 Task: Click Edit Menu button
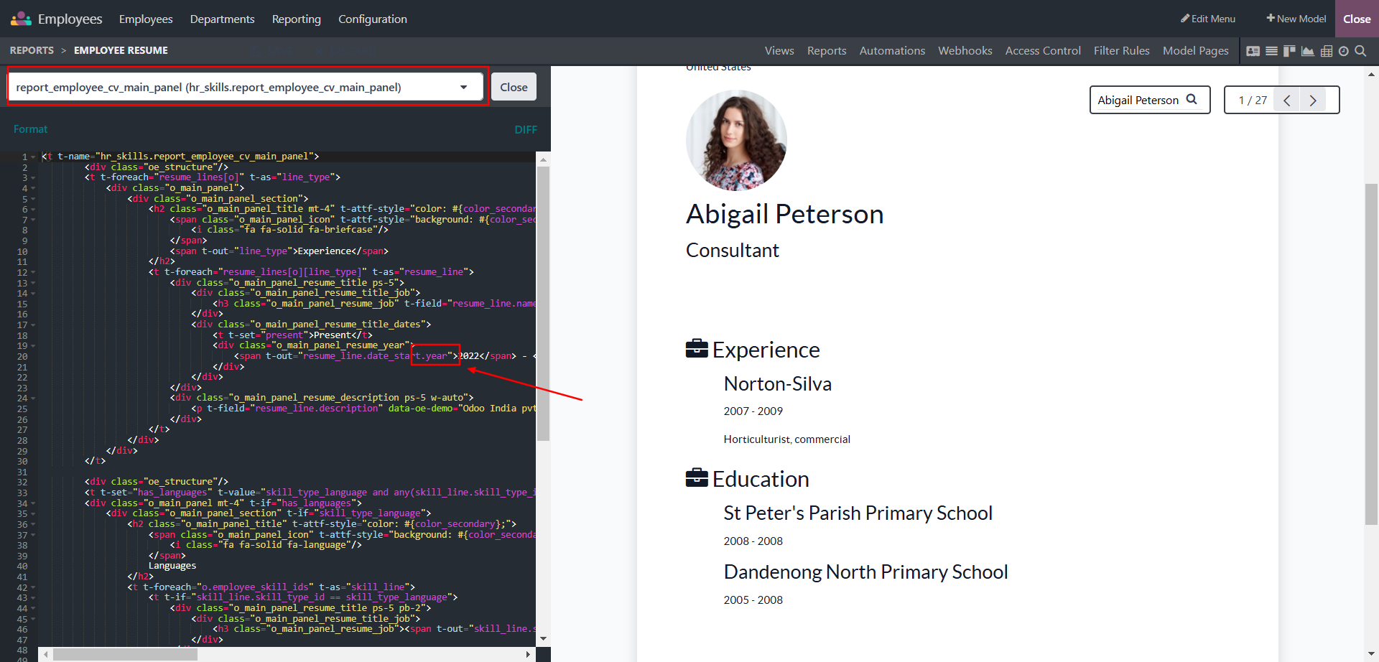coord(1208,19)
